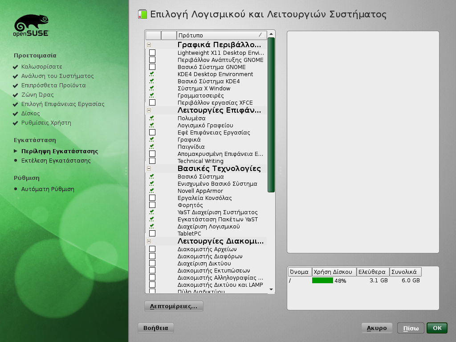
Task: Click the 6.0 GB total size value
Action: (411, 281)
